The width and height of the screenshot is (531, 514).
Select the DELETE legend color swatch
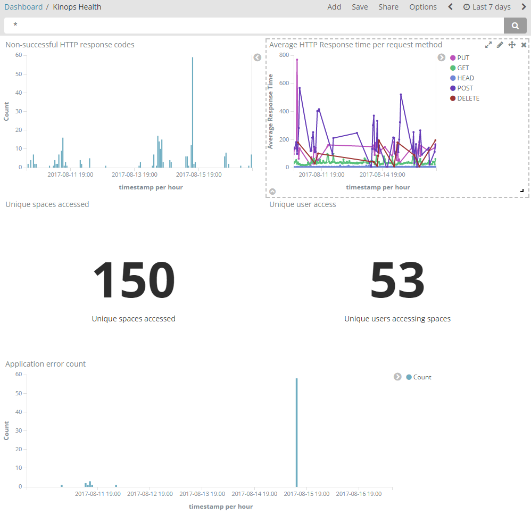452,98
